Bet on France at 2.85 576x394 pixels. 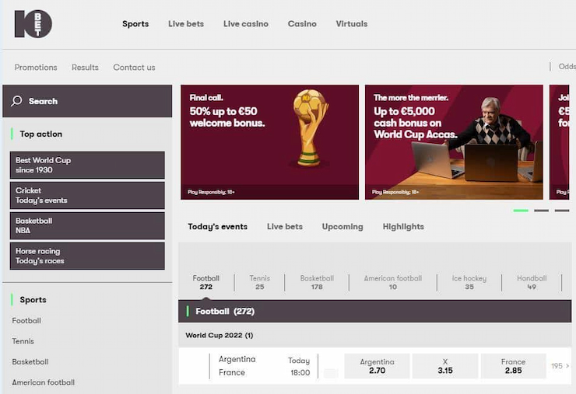pyautogui.click(x=513, y=366)
